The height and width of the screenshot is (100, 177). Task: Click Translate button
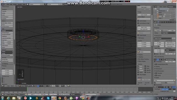(x=7, y=11)
